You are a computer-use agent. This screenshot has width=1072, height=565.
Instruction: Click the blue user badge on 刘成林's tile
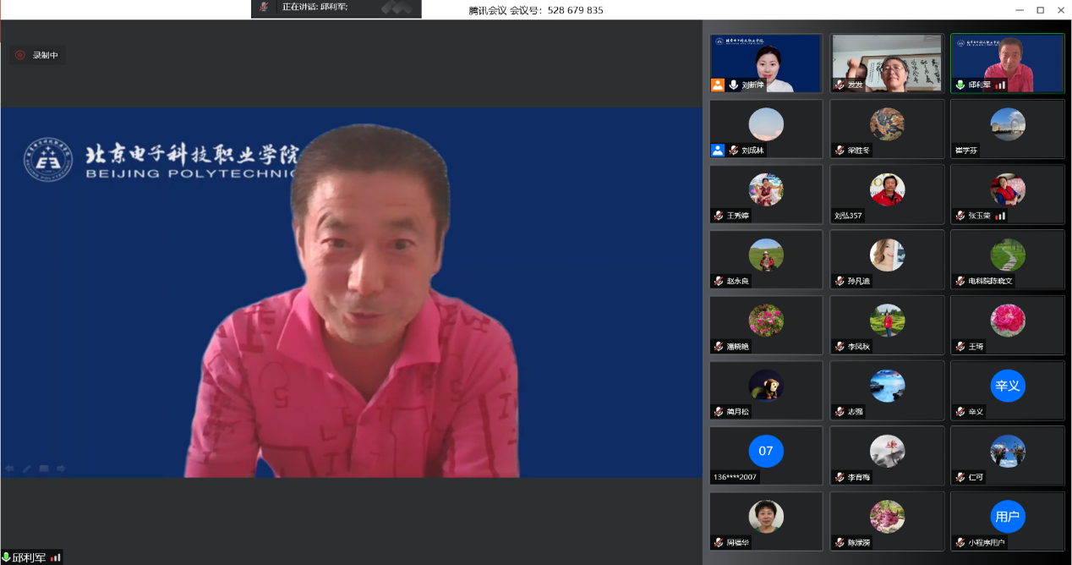[718, 150]
